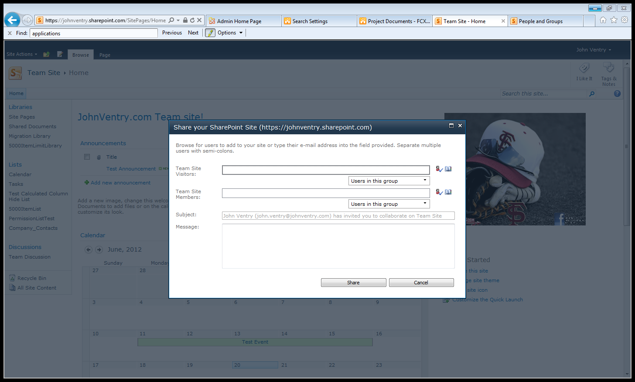
Task: Toggle the select-all checkbox in Announcements list
Action: point(87,157)
